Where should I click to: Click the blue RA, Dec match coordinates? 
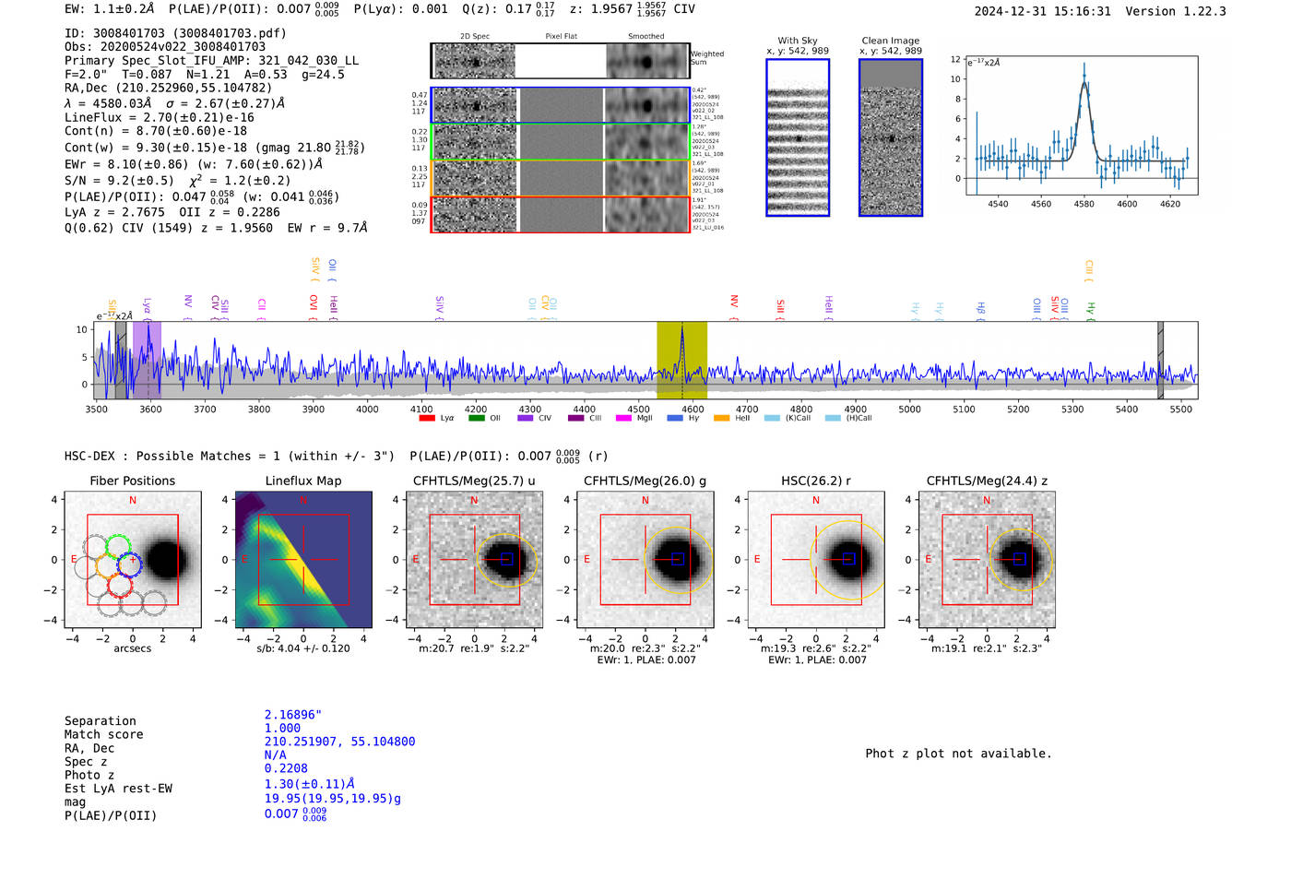(339, 742)
